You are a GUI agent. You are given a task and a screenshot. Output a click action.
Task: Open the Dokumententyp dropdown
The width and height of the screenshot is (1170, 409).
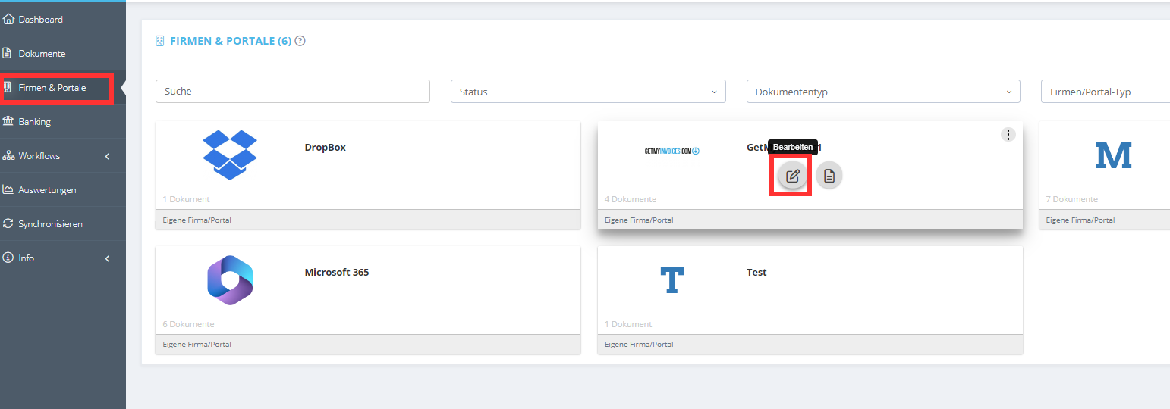883,92
